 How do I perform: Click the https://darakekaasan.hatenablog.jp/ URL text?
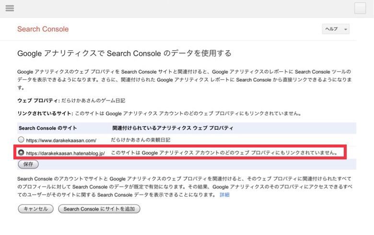[x=65, y=153]
